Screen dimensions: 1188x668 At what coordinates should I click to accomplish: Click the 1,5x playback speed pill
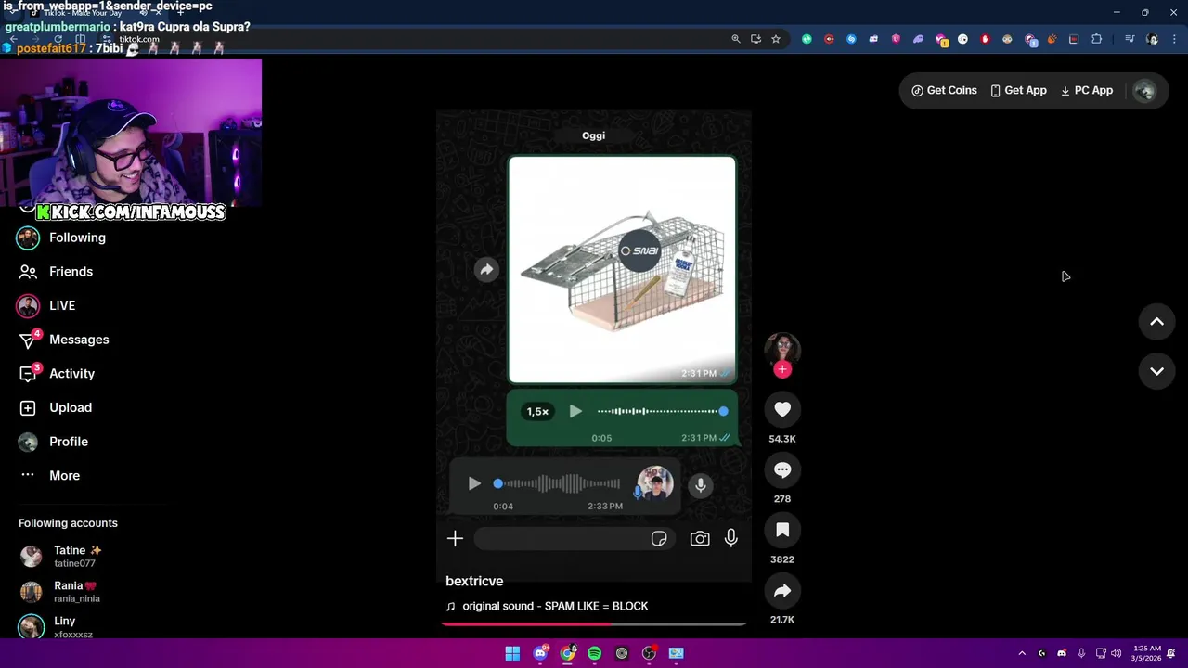tap(537, 411)
